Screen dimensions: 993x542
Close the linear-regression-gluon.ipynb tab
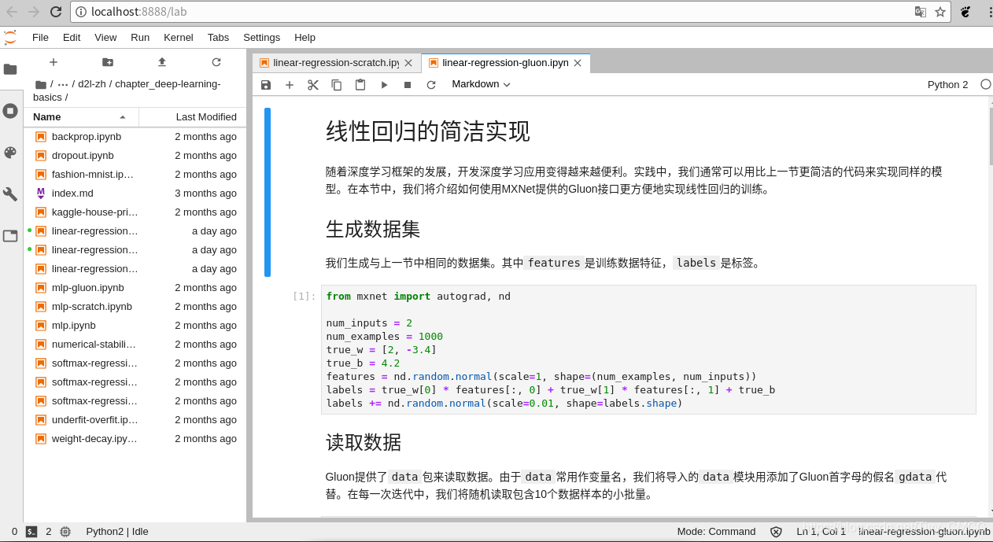[x=578, y=63]
